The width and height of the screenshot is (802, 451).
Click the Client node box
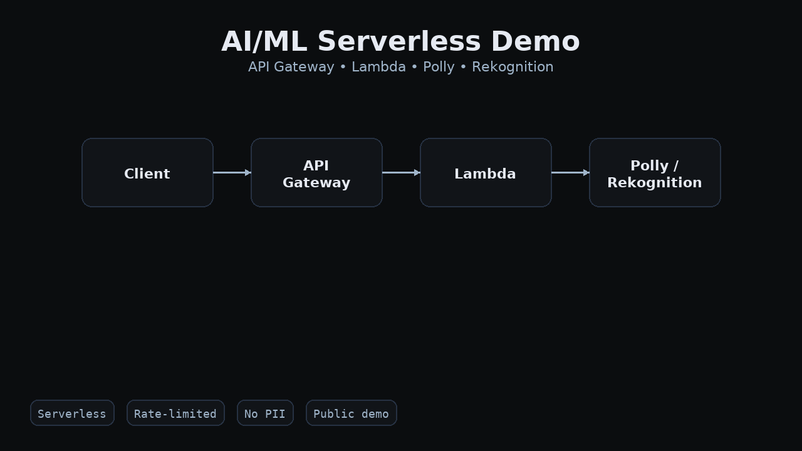pyautogui.click(x=147, y=173)
